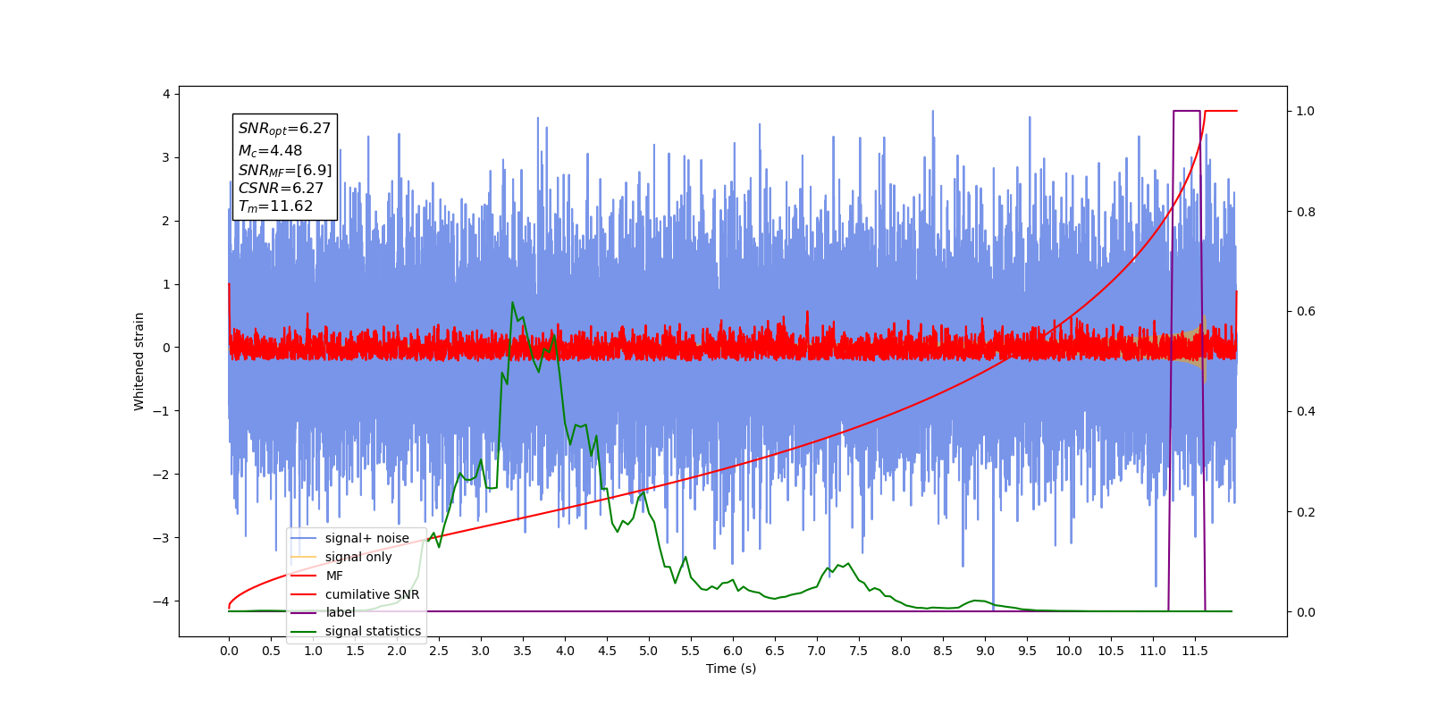Click the left y-axis tick label 3

(x=165, y=157)
